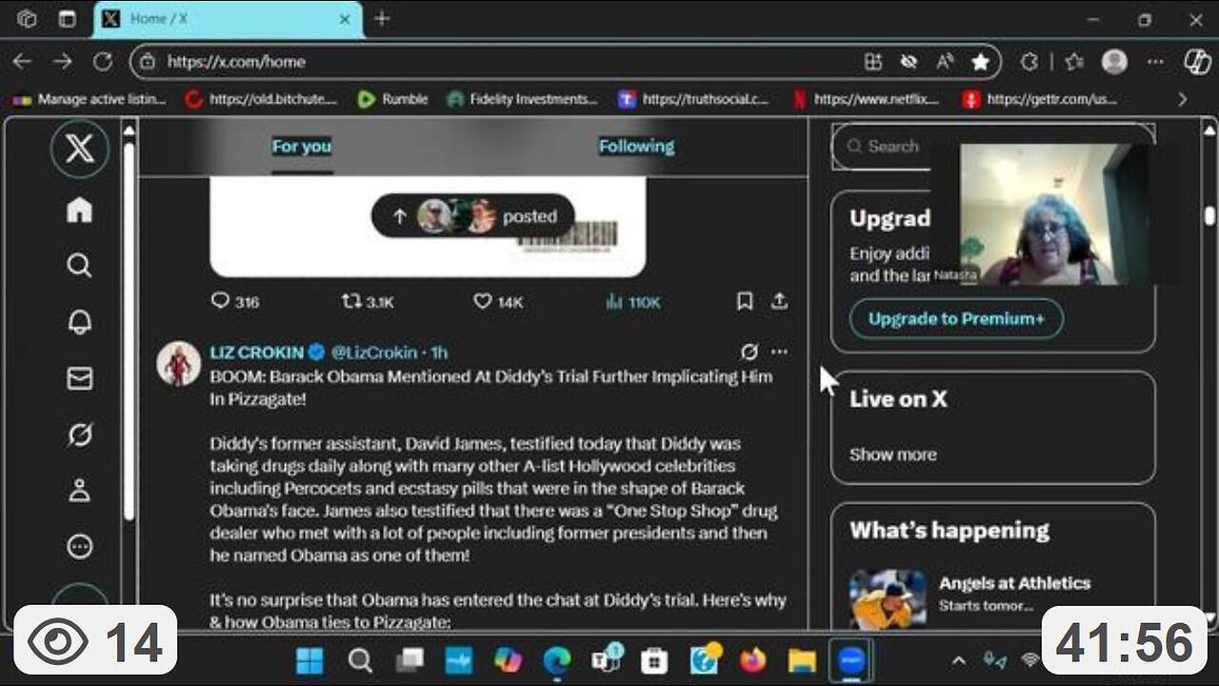This screenshot has width=1219, height=686.
Task: Add page to favorites star
Action: pos(980,62)
